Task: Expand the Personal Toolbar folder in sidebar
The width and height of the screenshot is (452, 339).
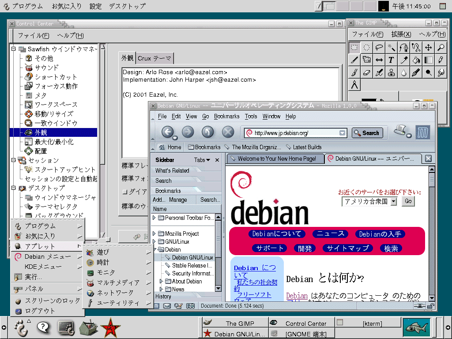Action: click(154, 218)
